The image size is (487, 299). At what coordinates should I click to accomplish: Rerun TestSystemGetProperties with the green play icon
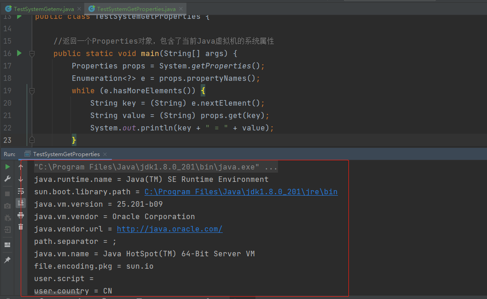(x=7, y=167)
